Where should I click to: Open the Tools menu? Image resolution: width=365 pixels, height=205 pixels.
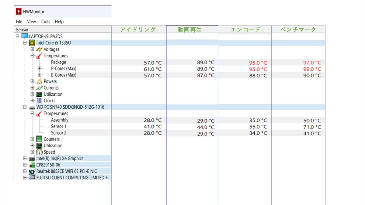point(45,22)
